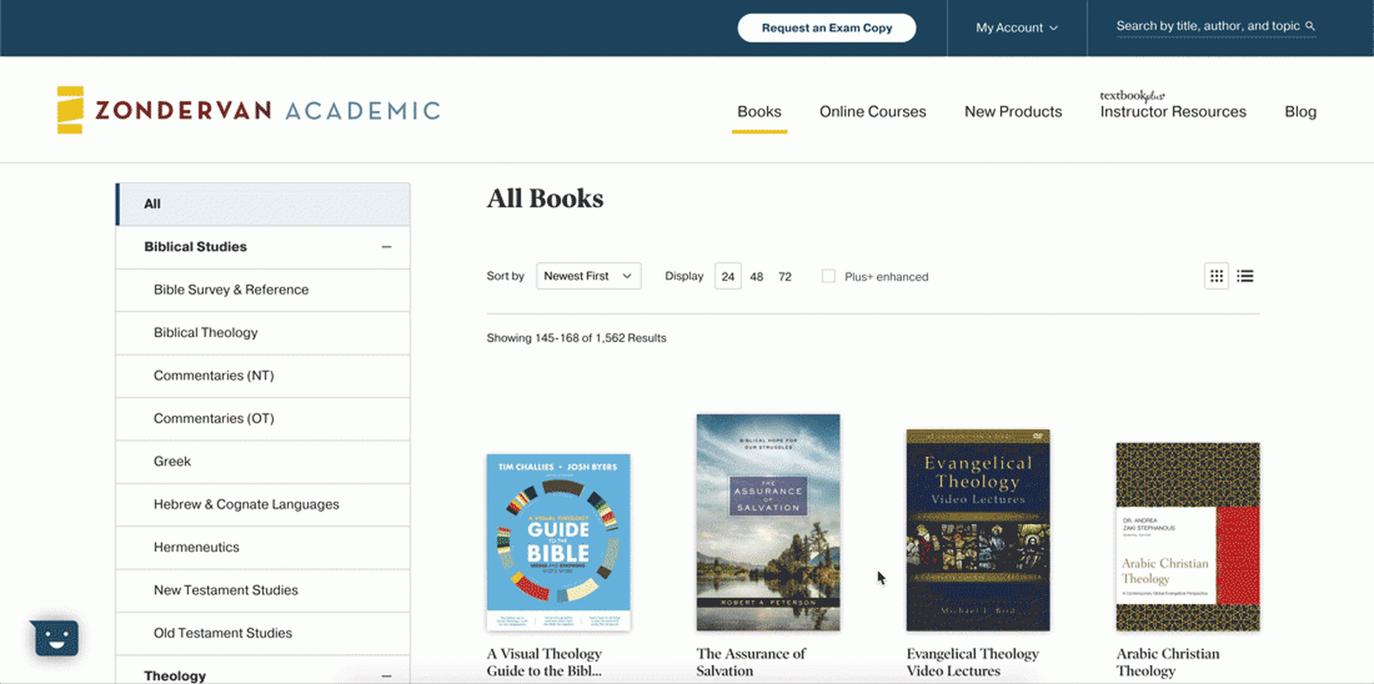Switch to grid view icon
Image resolution: width=1374 pixels, height=684 pixels.
click(x=1216, y=276)
